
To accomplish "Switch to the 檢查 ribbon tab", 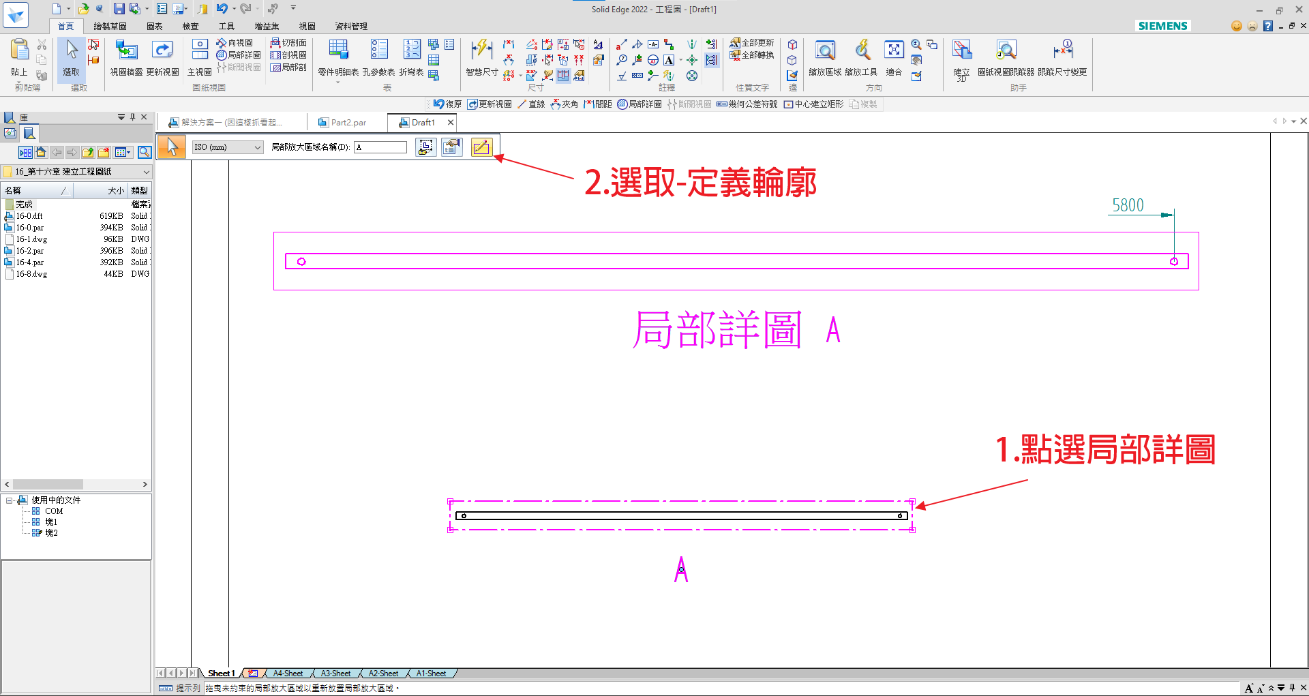I will point(191,27).
